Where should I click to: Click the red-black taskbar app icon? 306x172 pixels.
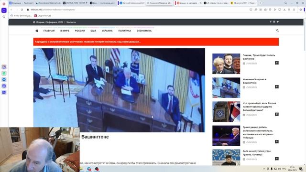tap(97, 169)
